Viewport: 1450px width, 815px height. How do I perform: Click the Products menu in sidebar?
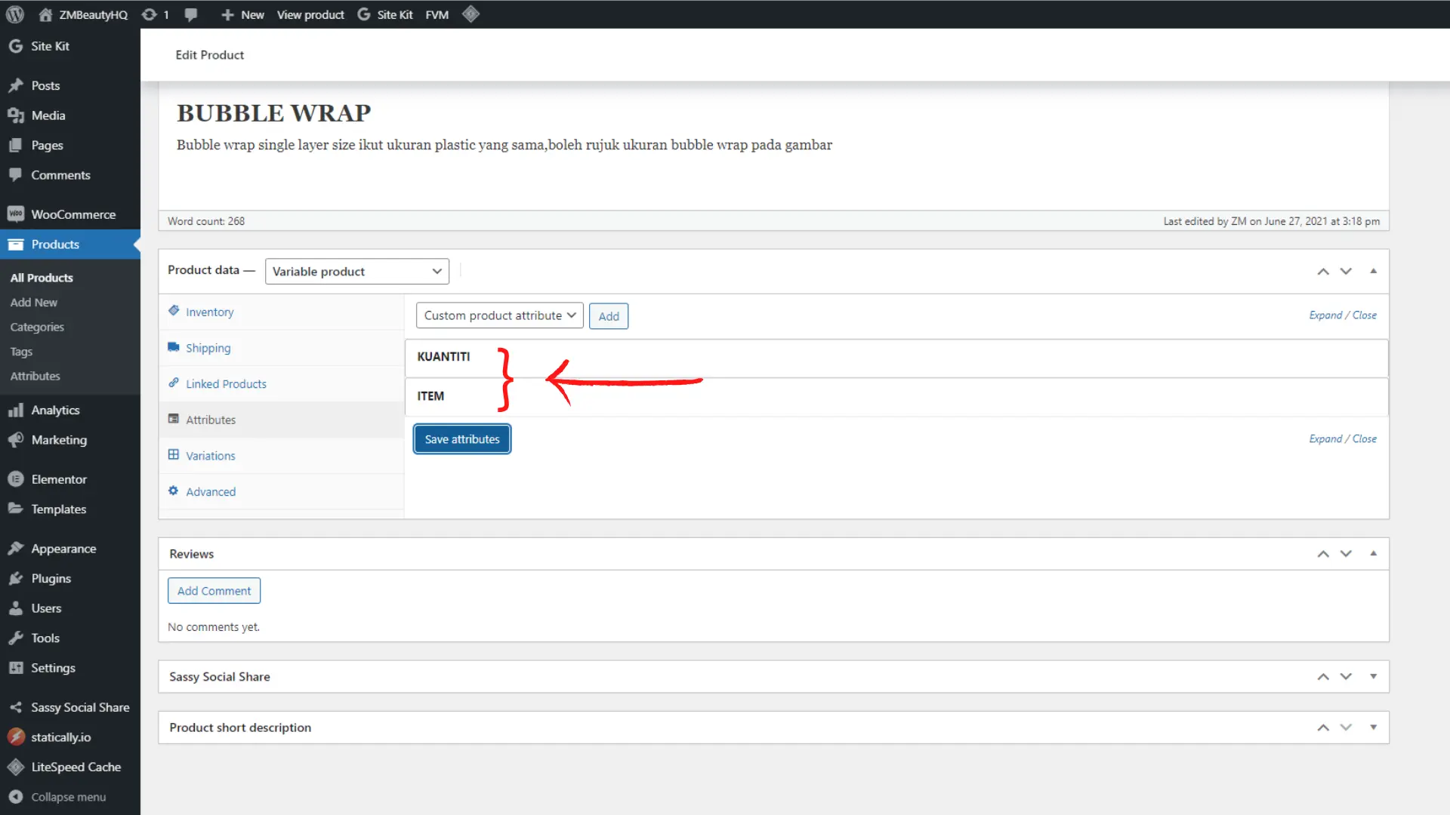tap(70, 244)
